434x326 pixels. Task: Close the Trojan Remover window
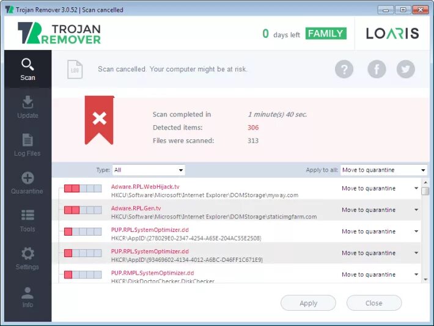click(421, 10)
